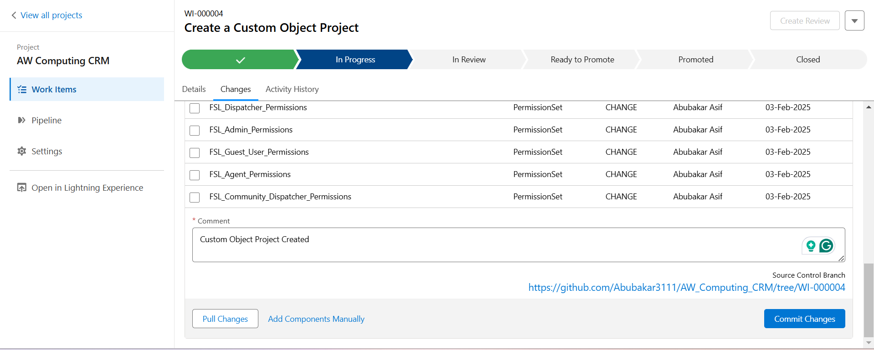Click the Create Review button
The height and width of the screenshot is (350, 874).
tap(805, 21)
